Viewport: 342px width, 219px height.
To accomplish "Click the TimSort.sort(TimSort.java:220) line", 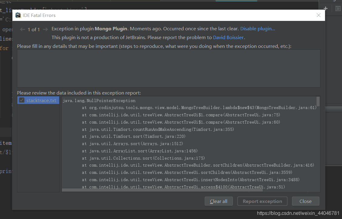I will pyautogui.click(x=134, y=137).
